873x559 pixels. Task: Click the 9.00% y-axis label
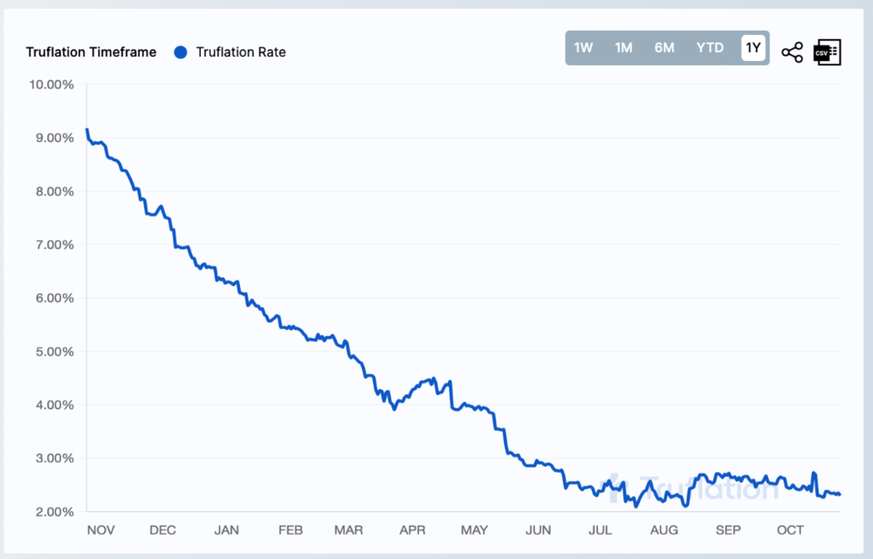[54, 138]
